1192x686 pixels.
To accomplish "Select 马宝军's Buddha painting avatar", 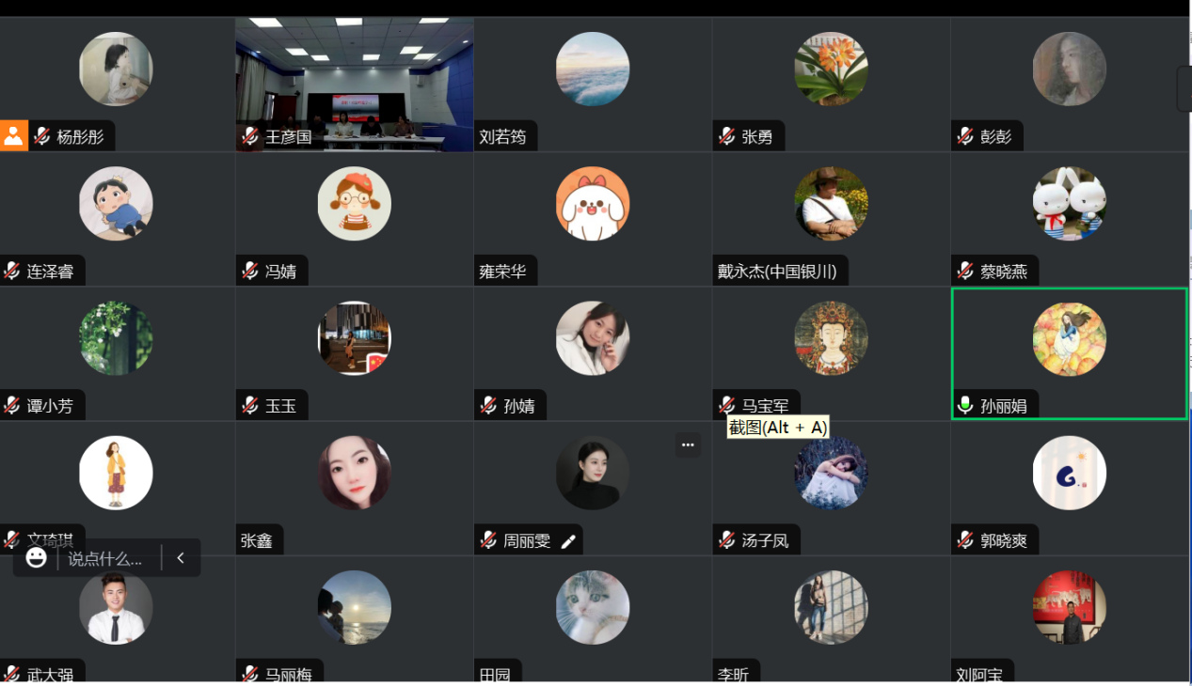I will [831, 338].
